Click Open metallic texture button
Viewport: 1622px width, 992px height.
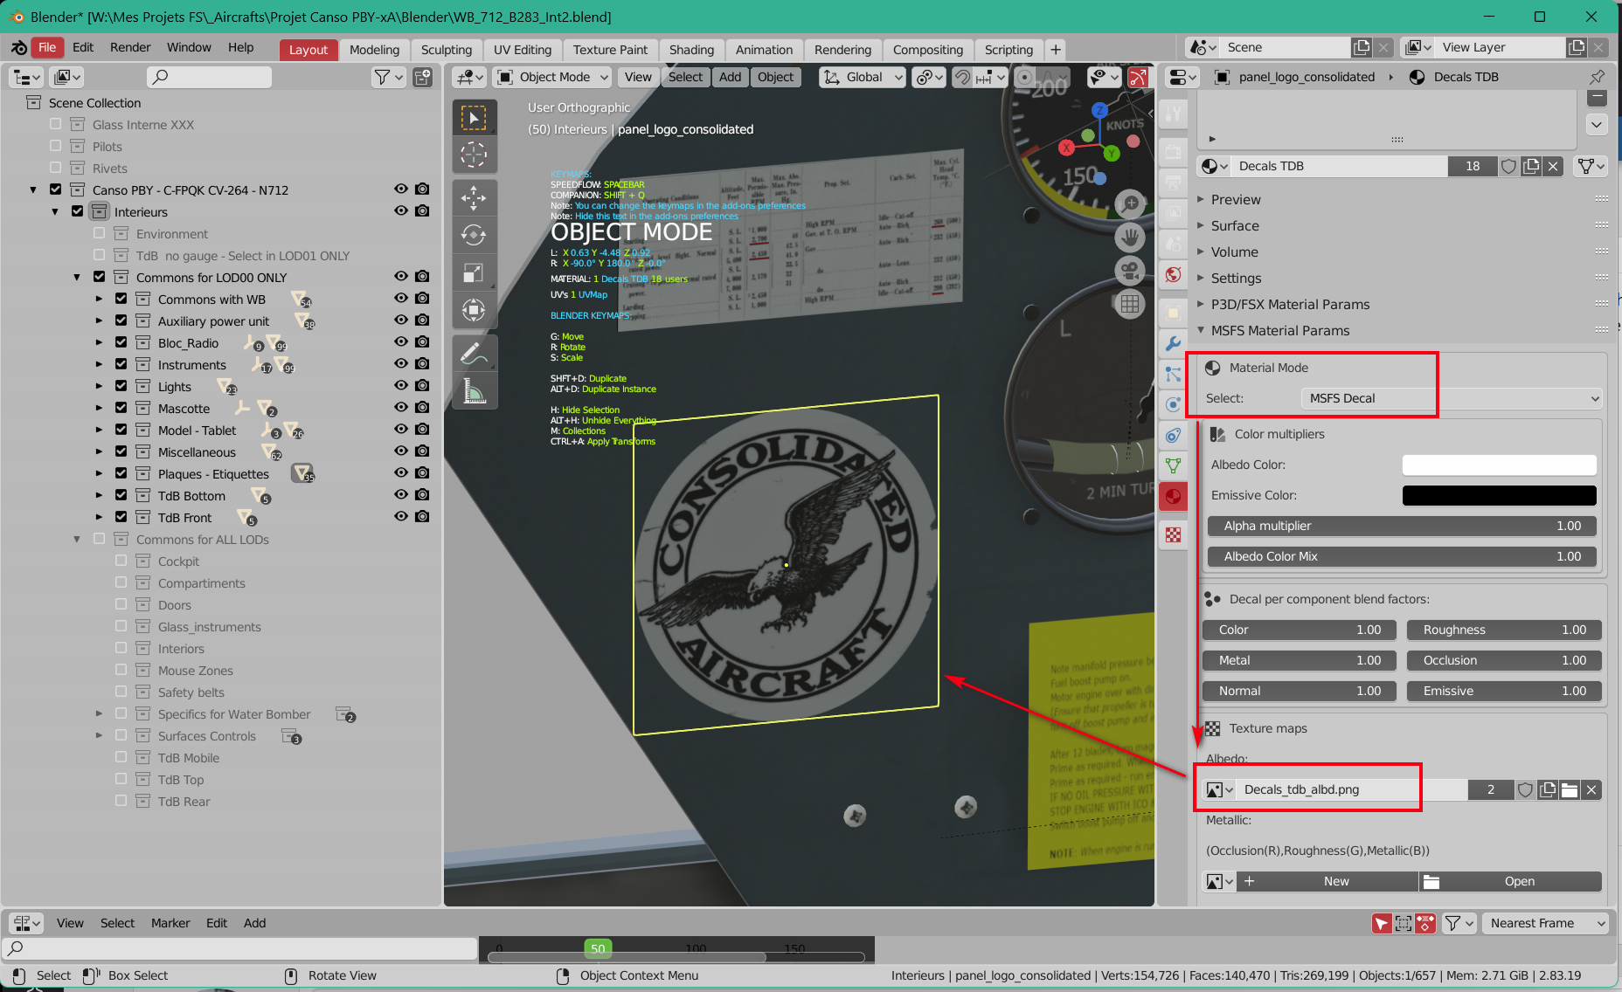[x=1510, y=882]
